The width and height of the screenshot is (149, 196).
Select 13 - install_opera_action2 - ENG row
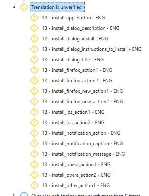(x=76, y=175)
